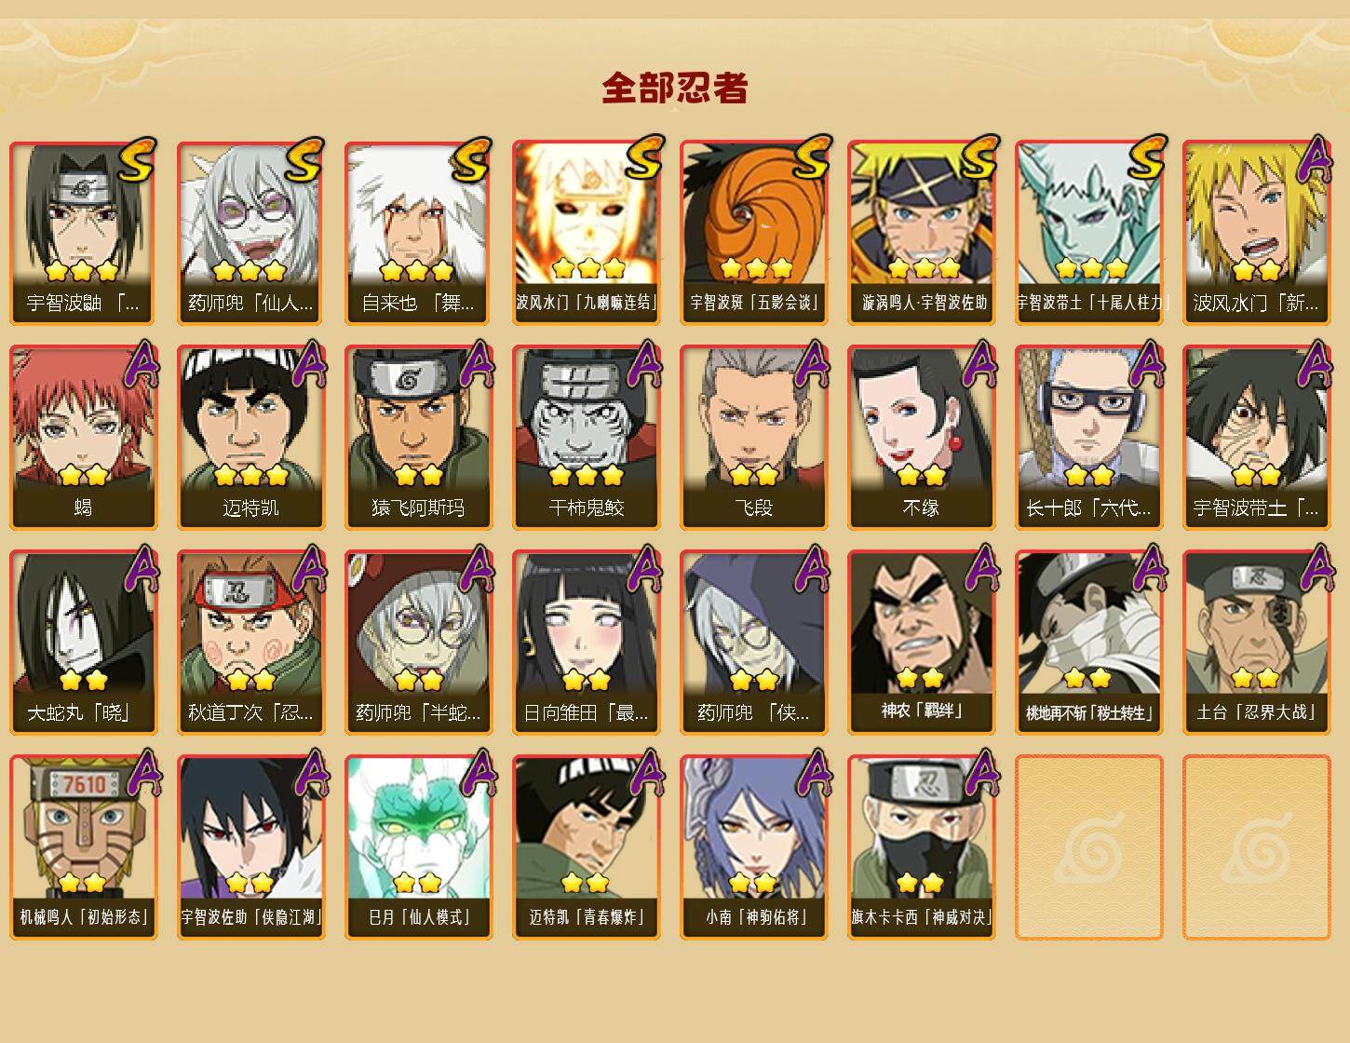Open 巳月「仙人模式」ninja card

point(418,847)
